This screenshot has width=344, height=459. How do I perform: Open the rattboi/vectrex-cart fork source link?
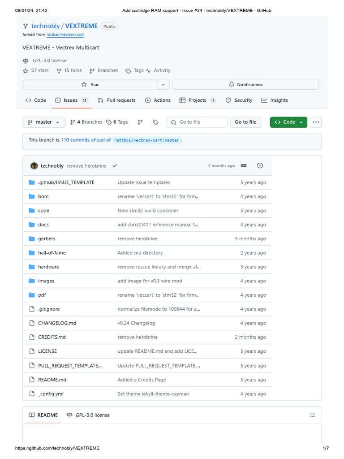[x=65, y=35]
